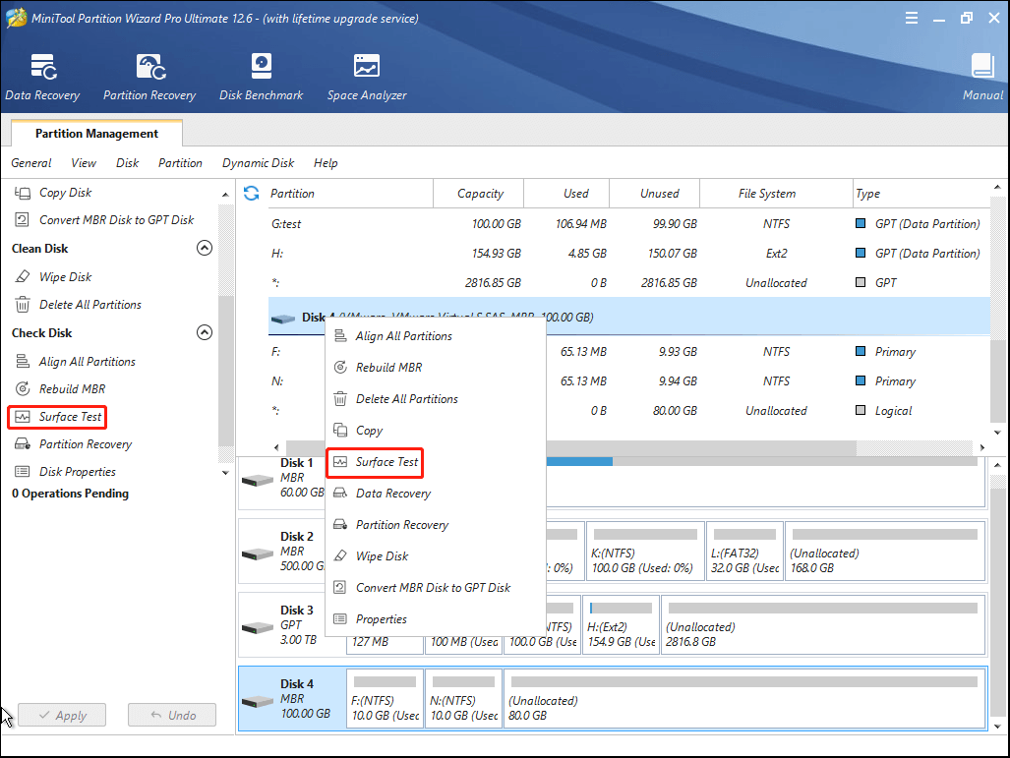Viewport: 1010px width, 758px height.
Task: Click the Disk 3 drive icon in disk map
Action: coord(257,627)
